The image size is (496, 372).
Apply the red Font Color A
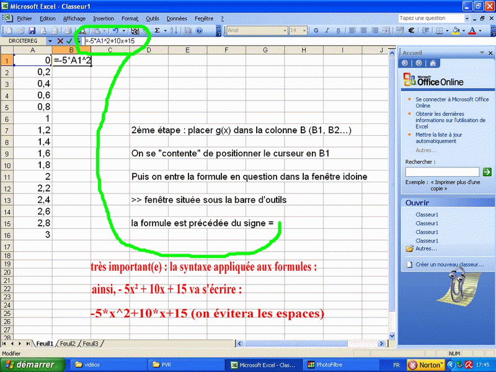(472, 30)
